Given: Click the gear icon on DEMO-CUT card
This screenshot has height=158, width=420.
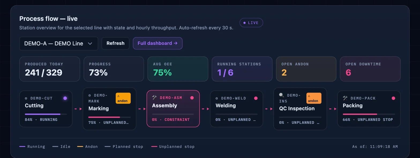Looking at the screenshot, I should click(26, 98).
